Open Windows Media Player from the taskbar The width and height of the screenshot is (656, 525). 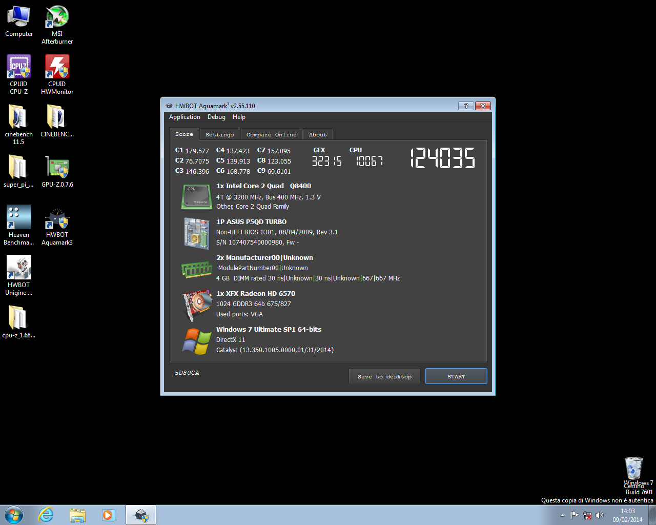(109, 515)
